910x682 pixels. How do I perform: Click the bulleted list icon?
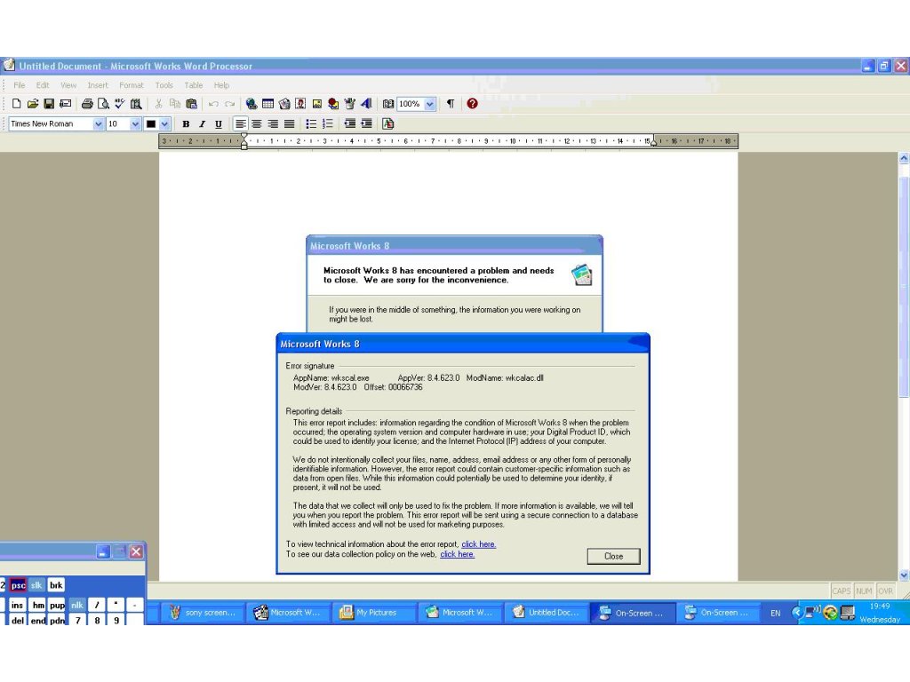coord(311,123)
